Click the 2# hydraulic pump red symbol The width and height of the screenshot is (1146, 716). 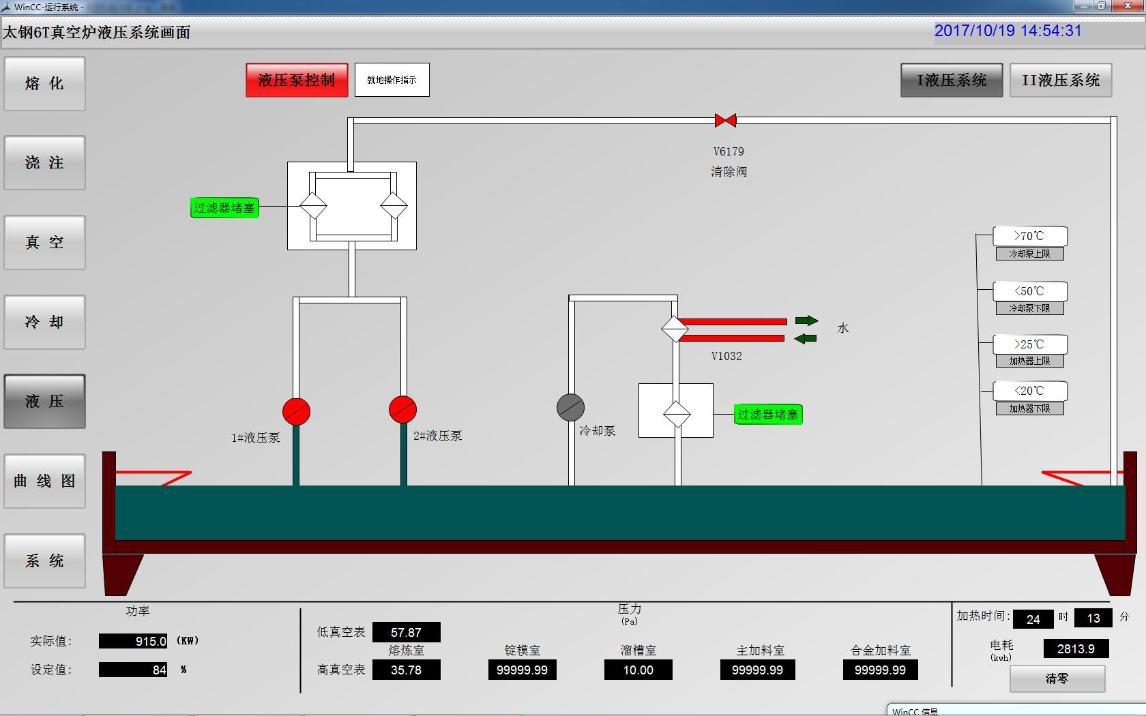coord(402,409)
